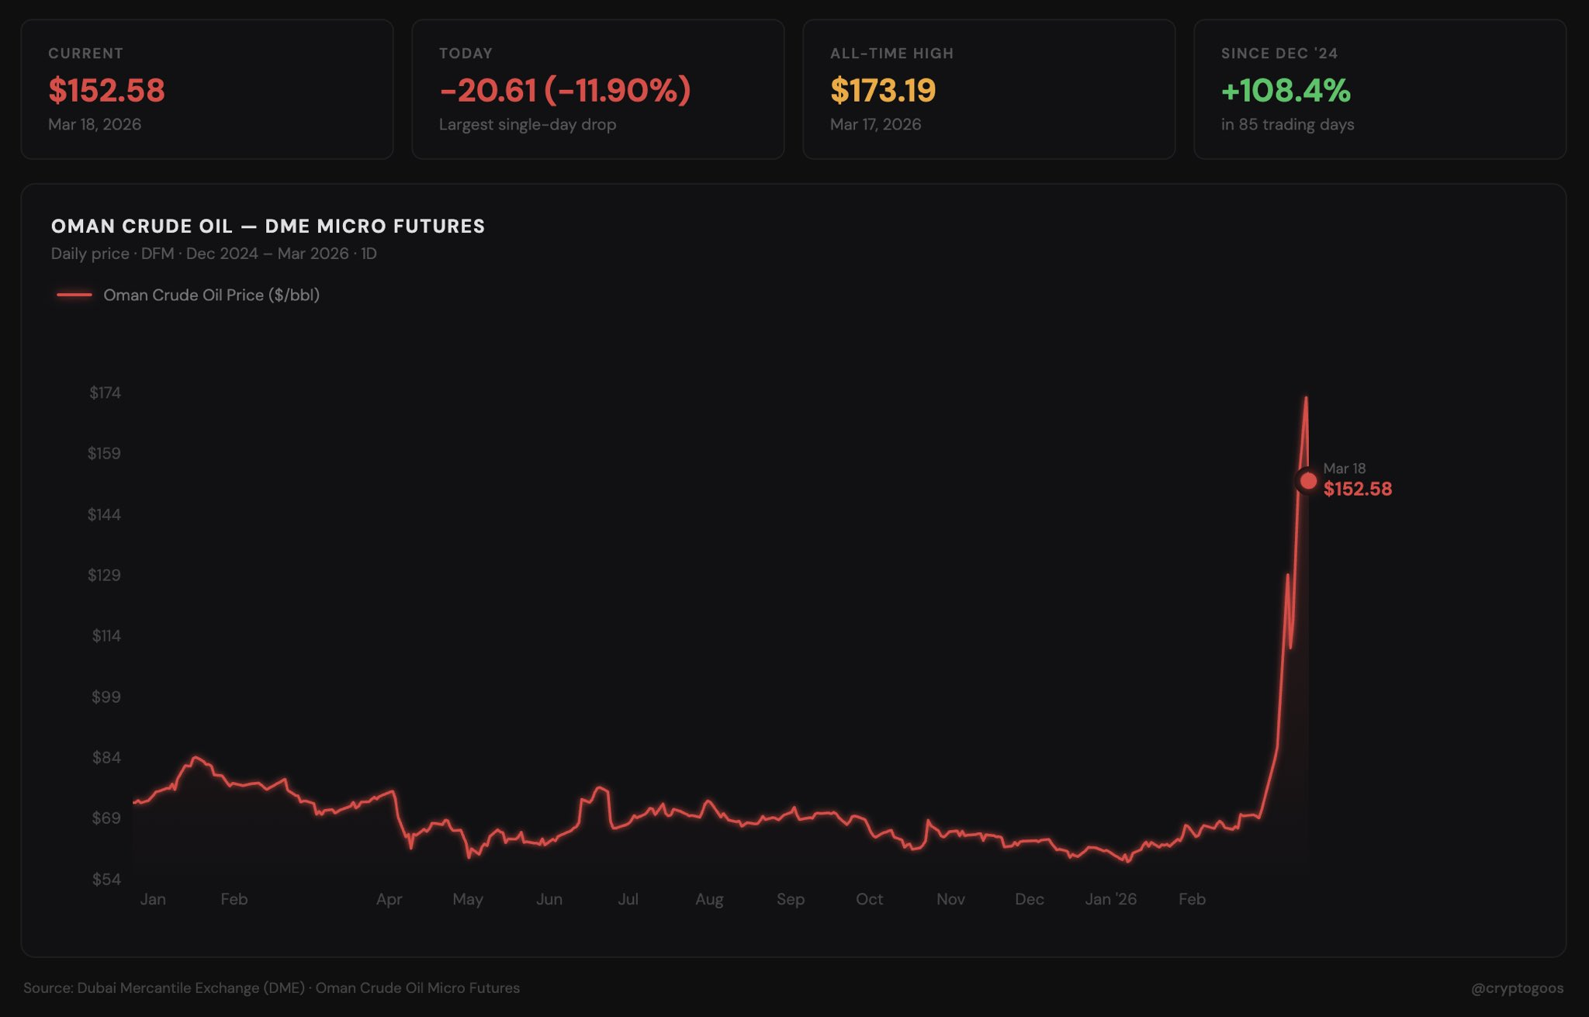The width and height of the screenshot is (1589, 1017).
Task: Click the $152.58 tooltip price label
Action: tap(1357, 489)
